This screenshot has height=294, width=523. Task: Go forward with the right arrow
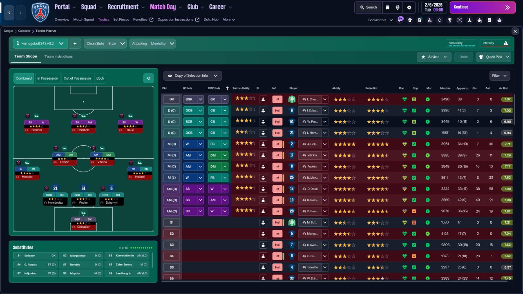point(20,13)
